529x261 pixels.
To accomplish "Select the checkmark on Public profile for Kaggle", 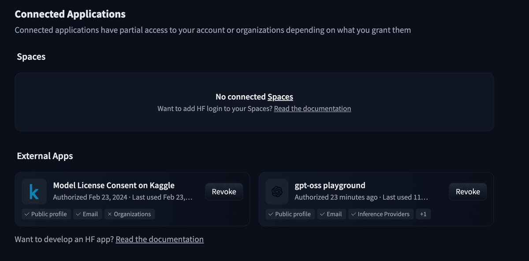I will pyautogui.click(x=27, y=214).
